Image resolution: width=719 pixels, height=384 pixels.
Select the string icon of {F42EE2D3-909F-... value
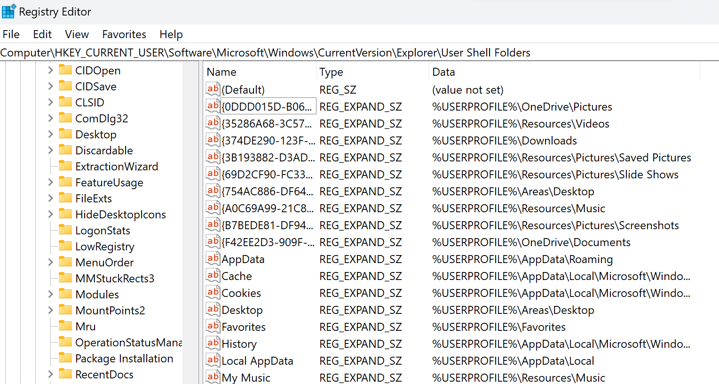click(x=213, y=242)
